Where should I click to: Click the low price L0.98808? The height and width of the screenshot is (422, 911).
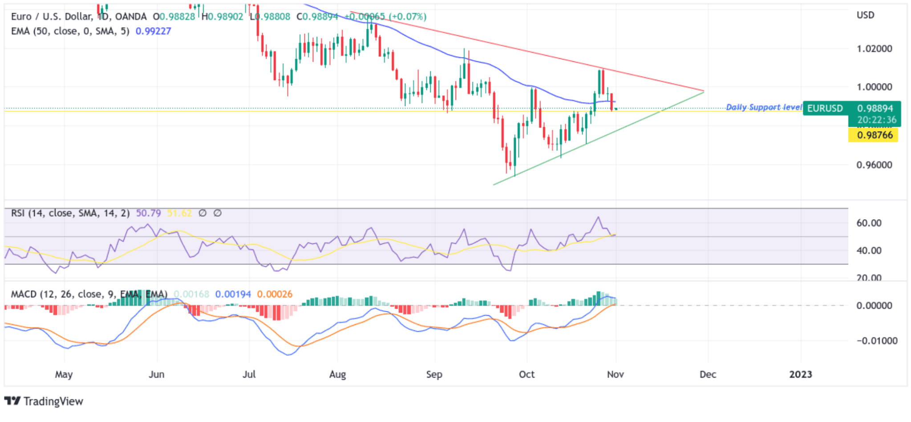[x=270, y=17]
